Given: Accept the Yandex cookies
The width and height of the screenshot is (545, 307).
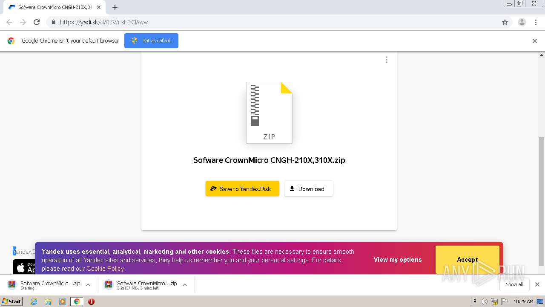Looking at the screenshot, I should coord(467,260).
